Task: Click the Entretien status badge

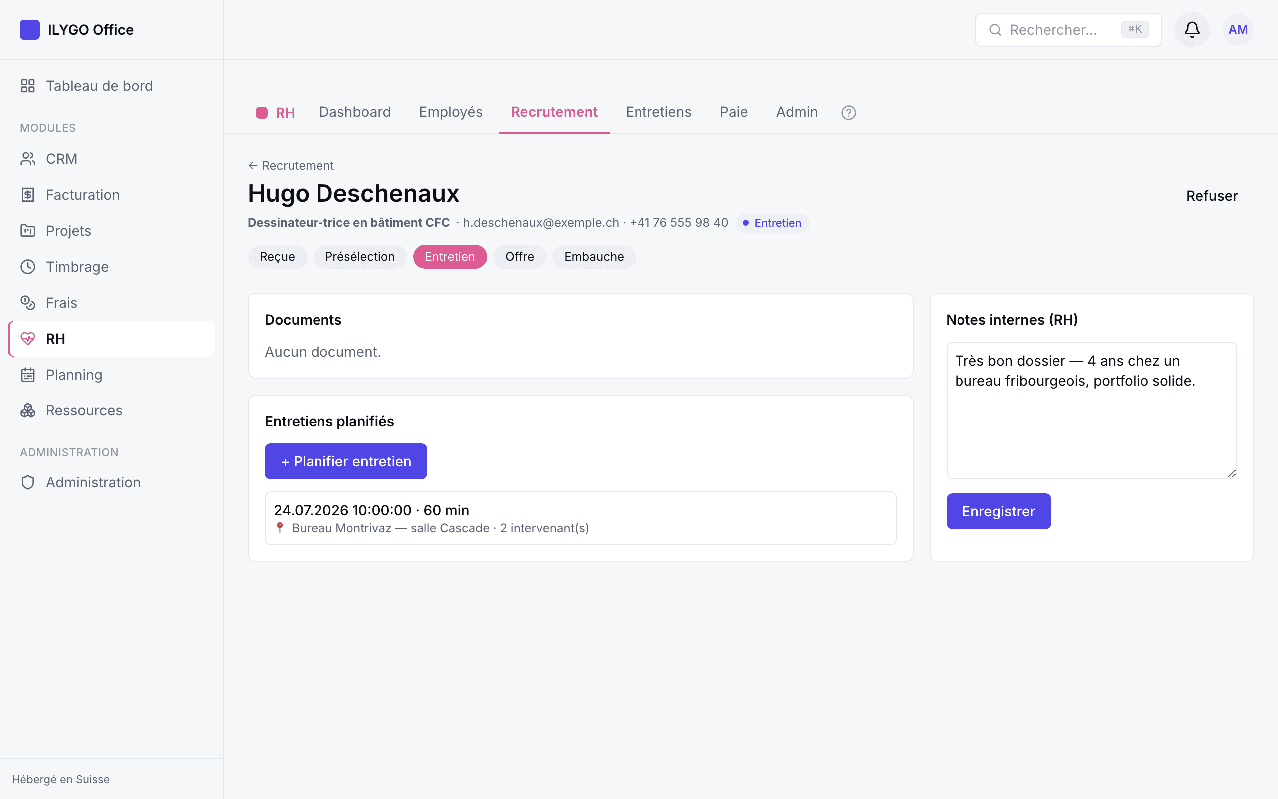Action: (x=772, y=223)
